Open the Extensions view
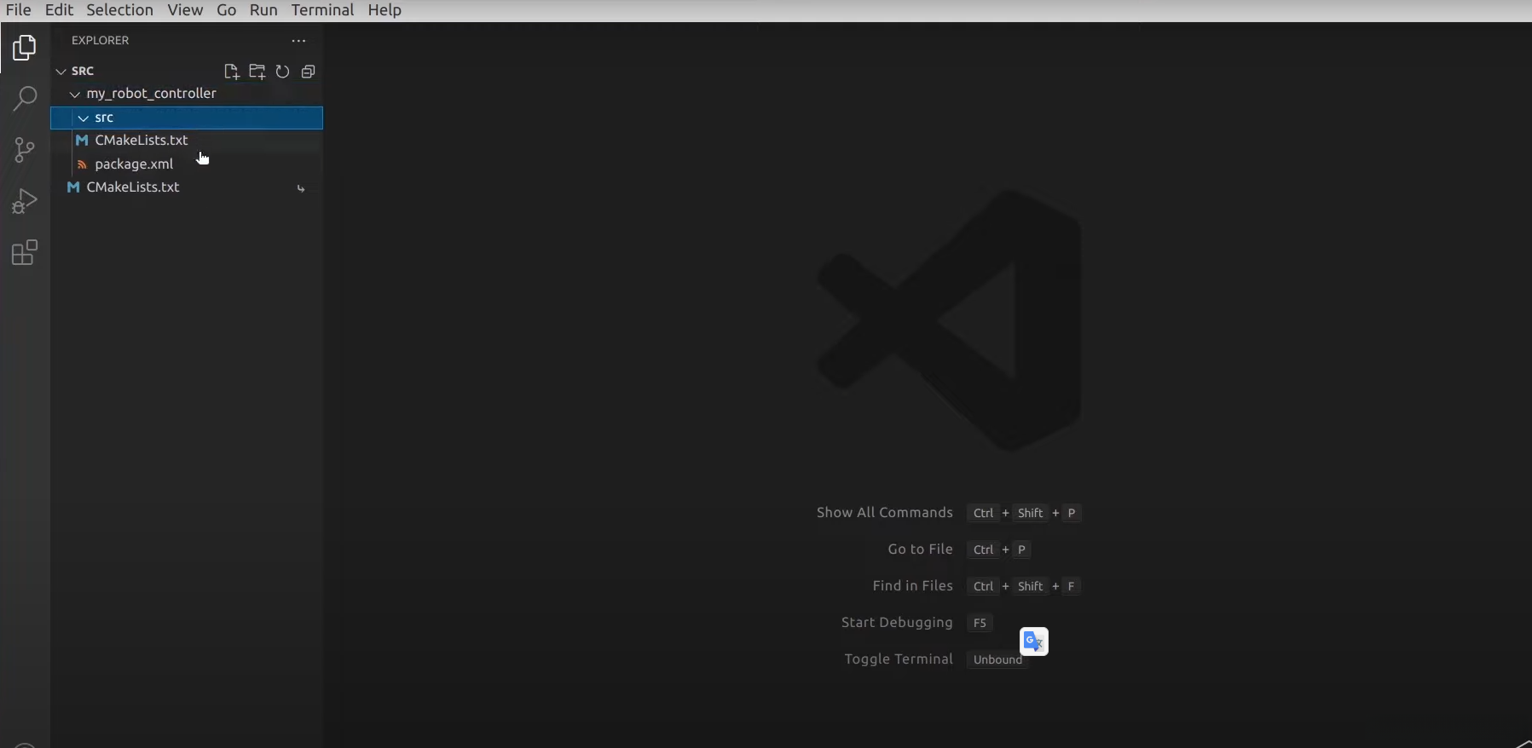 point(25,252)
